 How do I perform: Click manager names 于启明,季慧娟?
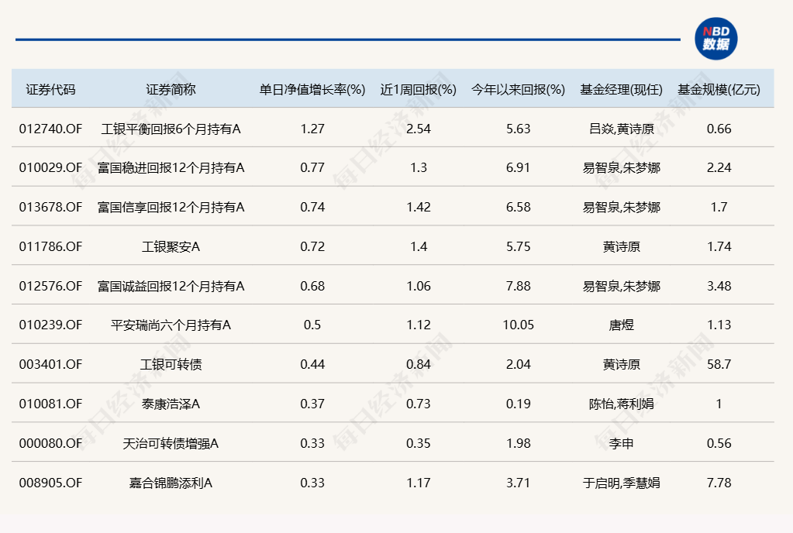point(621,483)
